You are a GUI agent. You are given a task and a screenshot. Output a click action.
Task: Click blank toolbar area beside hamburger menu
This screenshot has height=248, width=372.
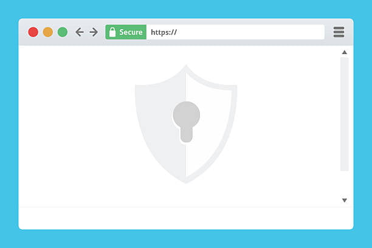(329, 32)
